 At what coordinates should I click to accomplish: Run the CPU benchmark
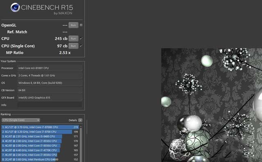point(73,39)
